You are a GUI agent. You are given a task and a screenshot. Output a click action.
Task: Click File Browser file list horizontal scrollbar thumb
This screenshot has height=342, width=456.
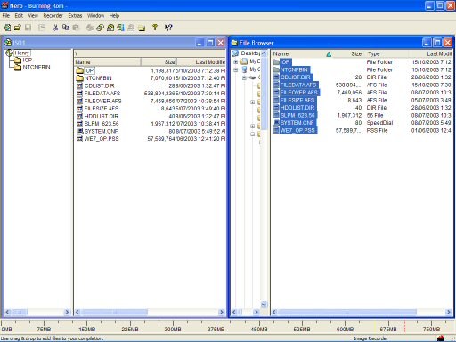click(347, 312)
